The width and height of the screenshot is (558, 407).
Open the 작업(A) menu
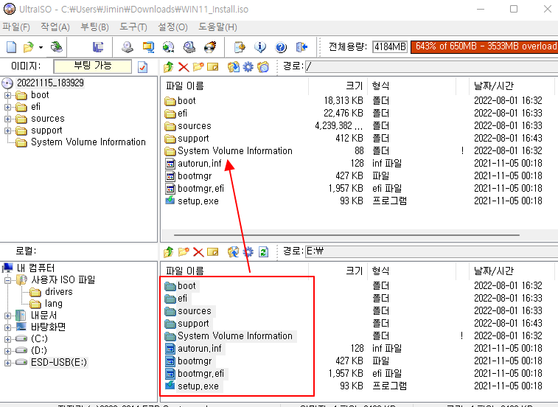(55, 27)
